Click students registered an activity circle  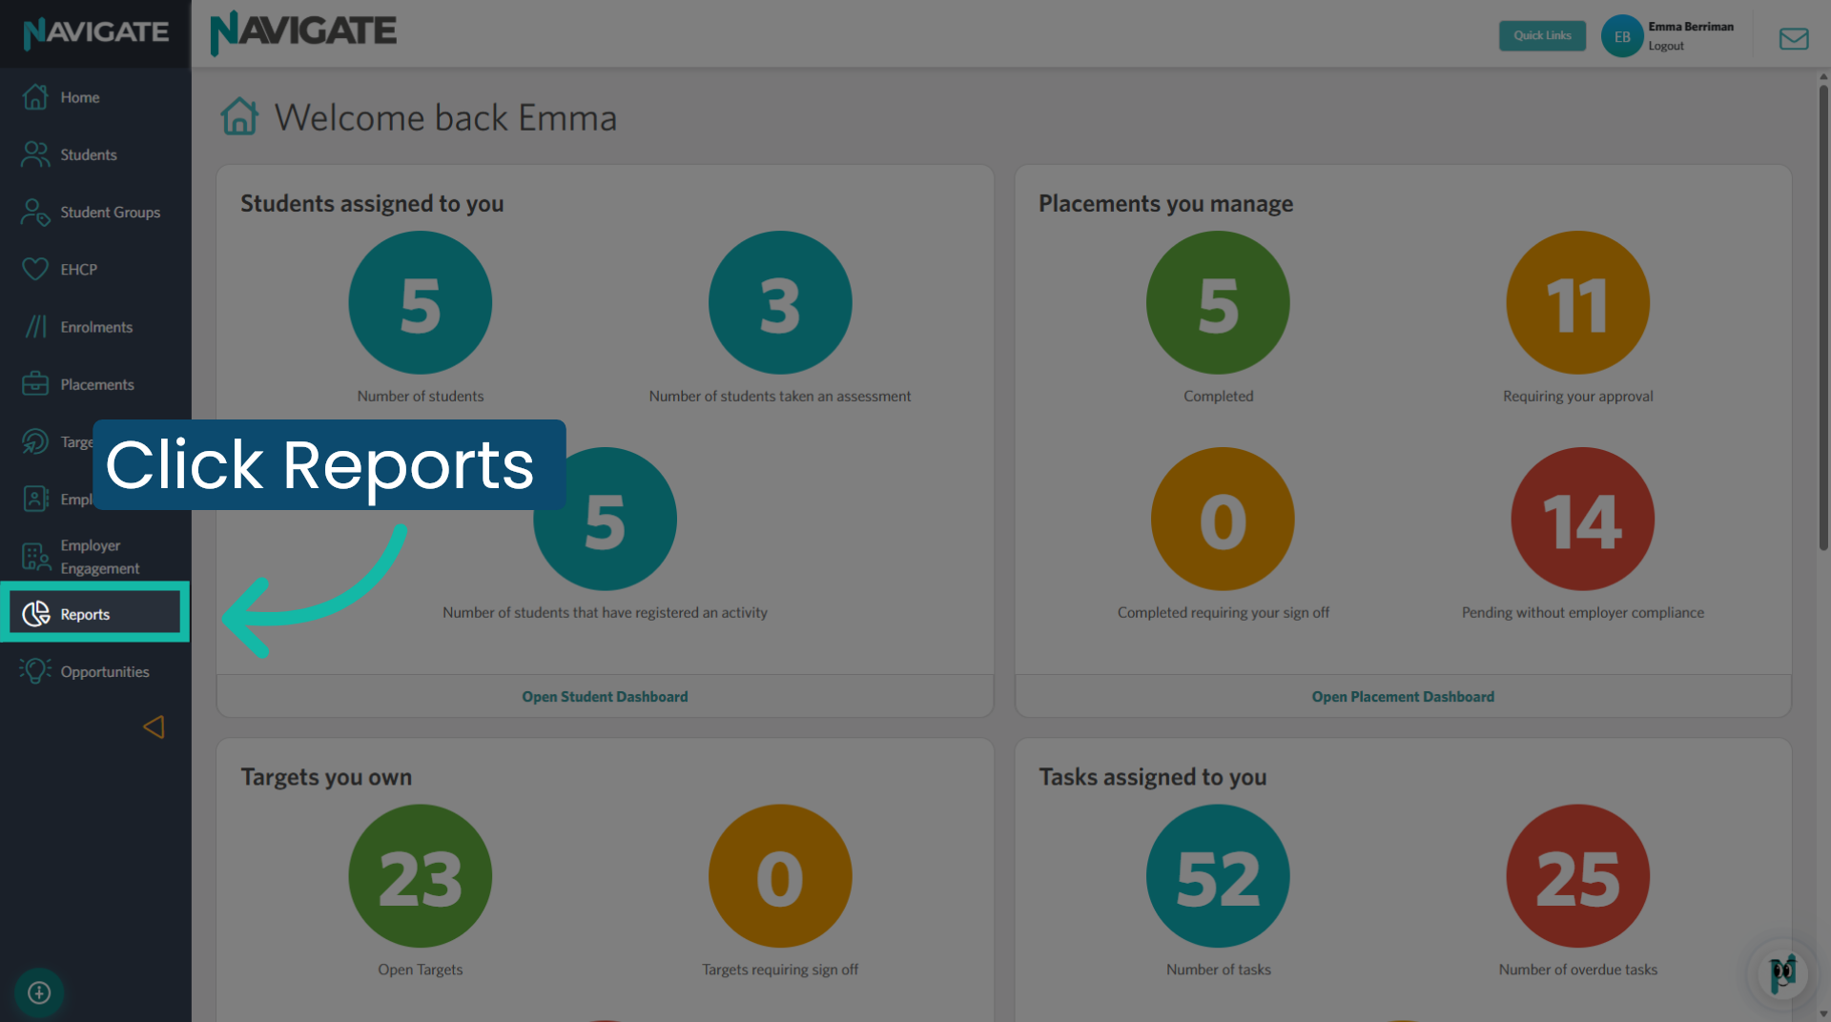605,519
